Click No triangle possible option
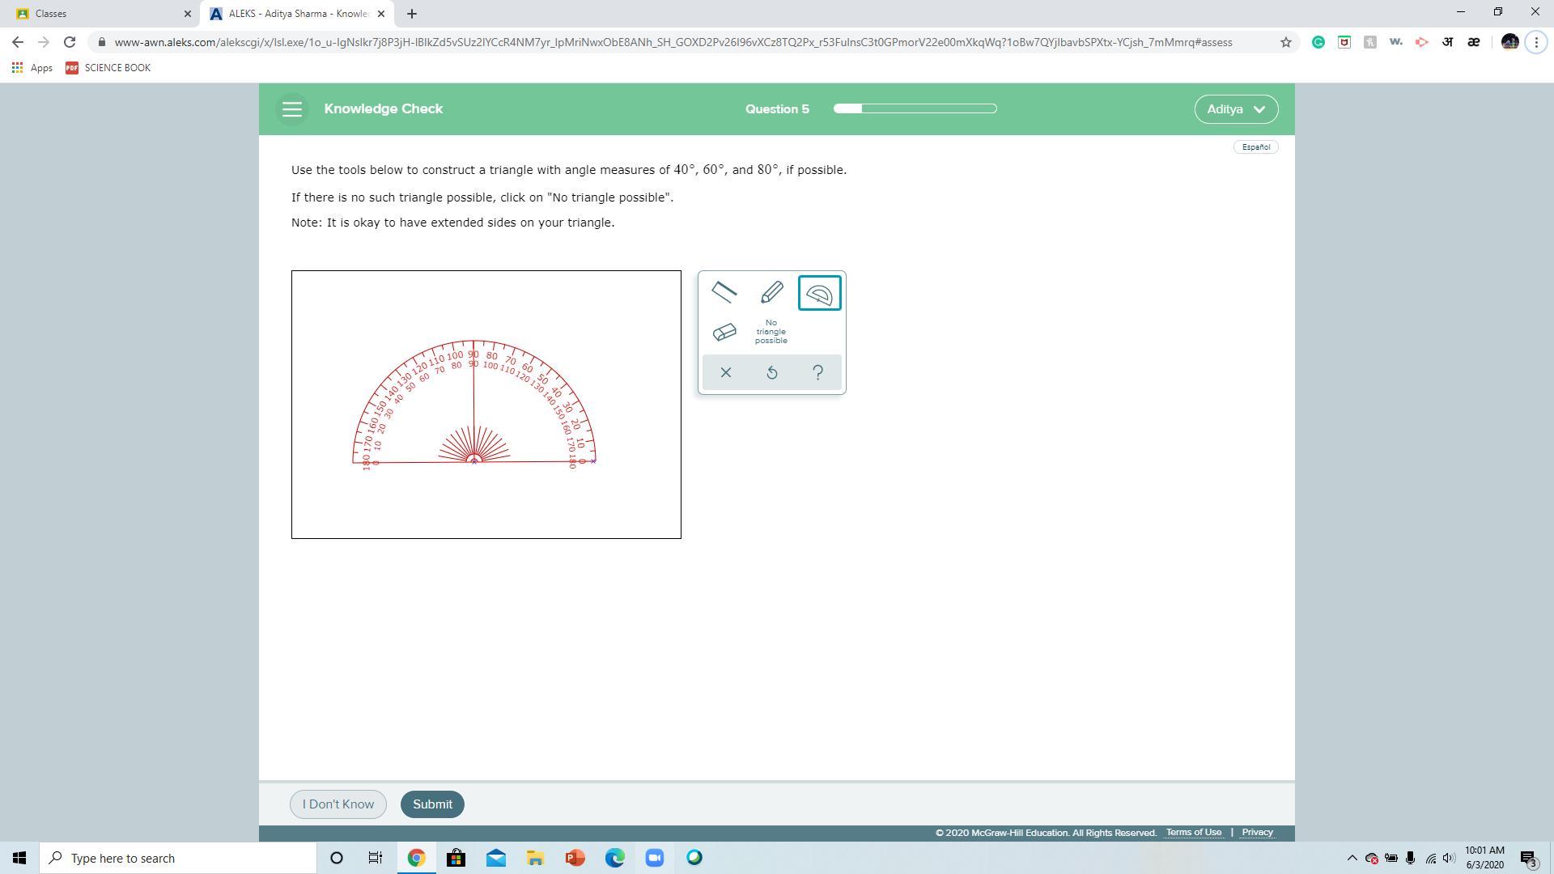This screenshot has height=874, width=1554. [771, 332]
